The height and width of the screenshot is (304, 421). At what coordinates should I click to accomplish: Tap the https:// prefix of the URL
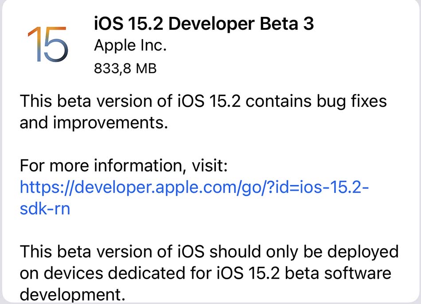point(47,187)
